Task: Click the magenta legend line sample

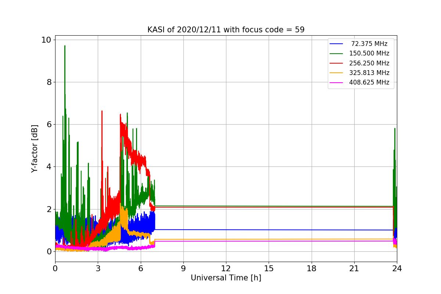Action: tap(337, 82)
